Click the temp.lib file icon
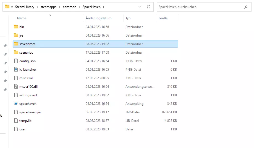 click(x=16, y=121)
